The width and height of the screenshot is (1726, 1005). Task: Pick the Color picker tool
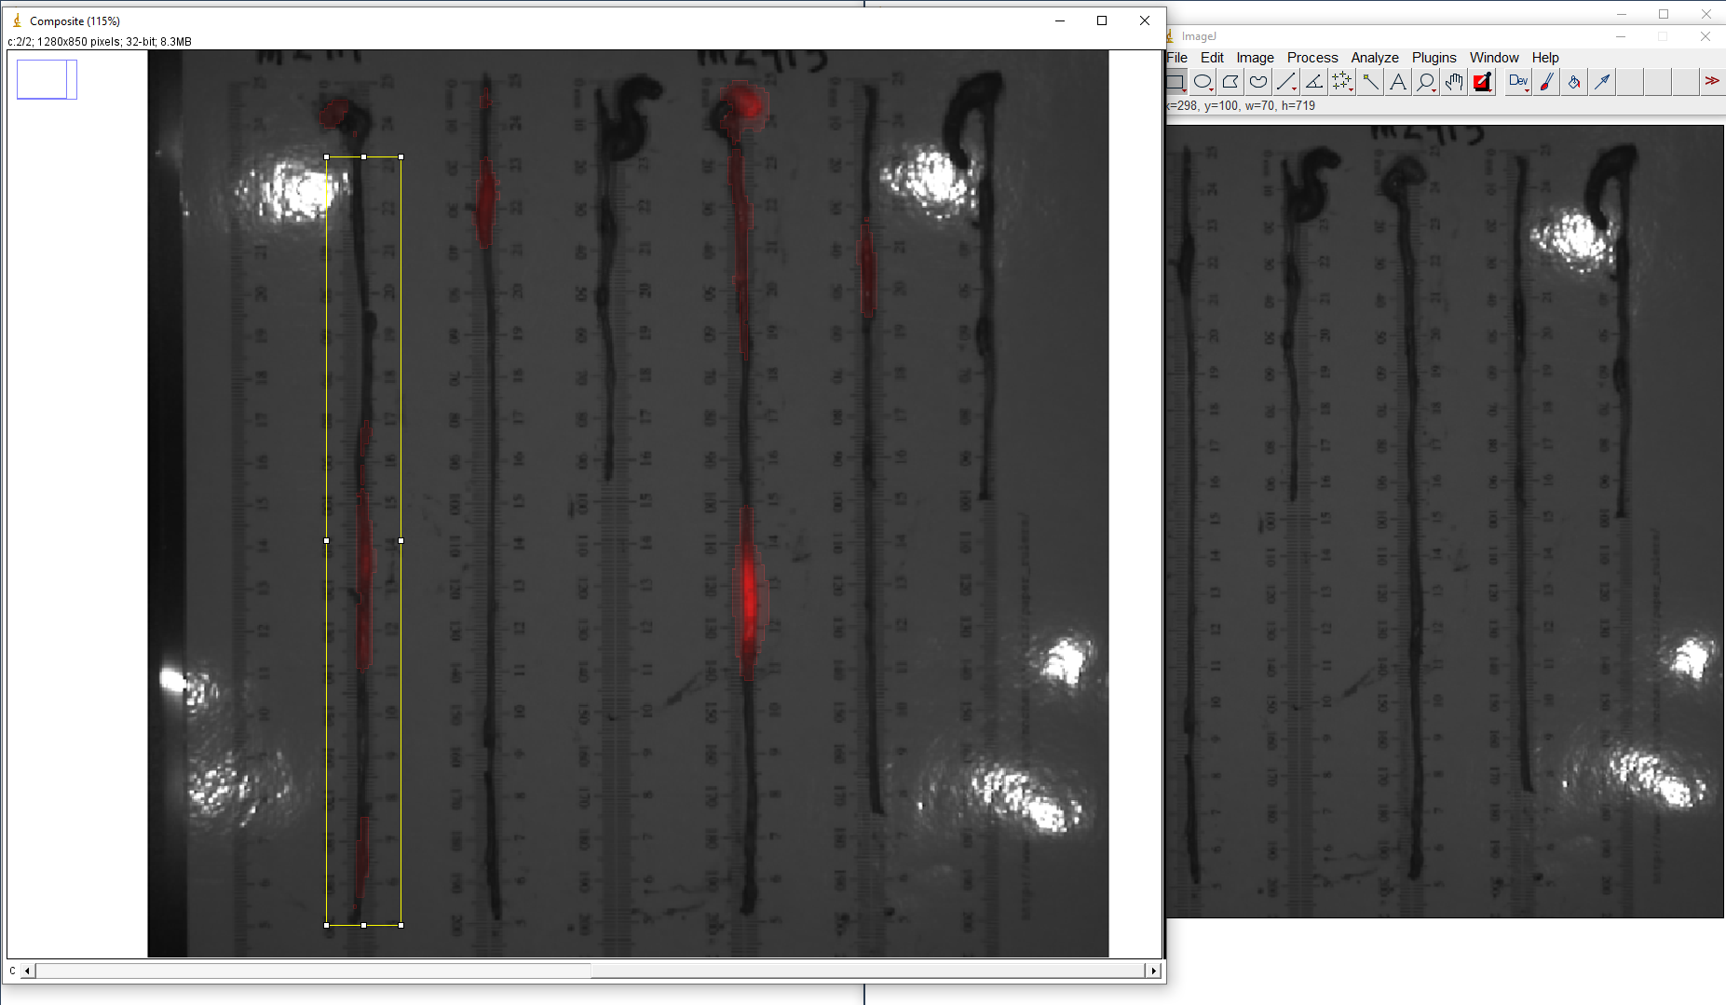tap(1482, 82)
